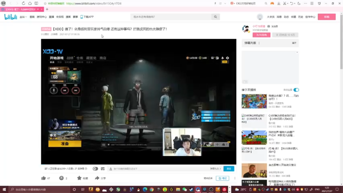Click the video player area
343x193 pixels.
[138, 102]
